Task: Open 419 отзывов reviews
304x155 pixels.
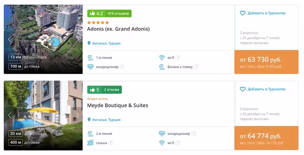Action: click(x=118, y=13)
